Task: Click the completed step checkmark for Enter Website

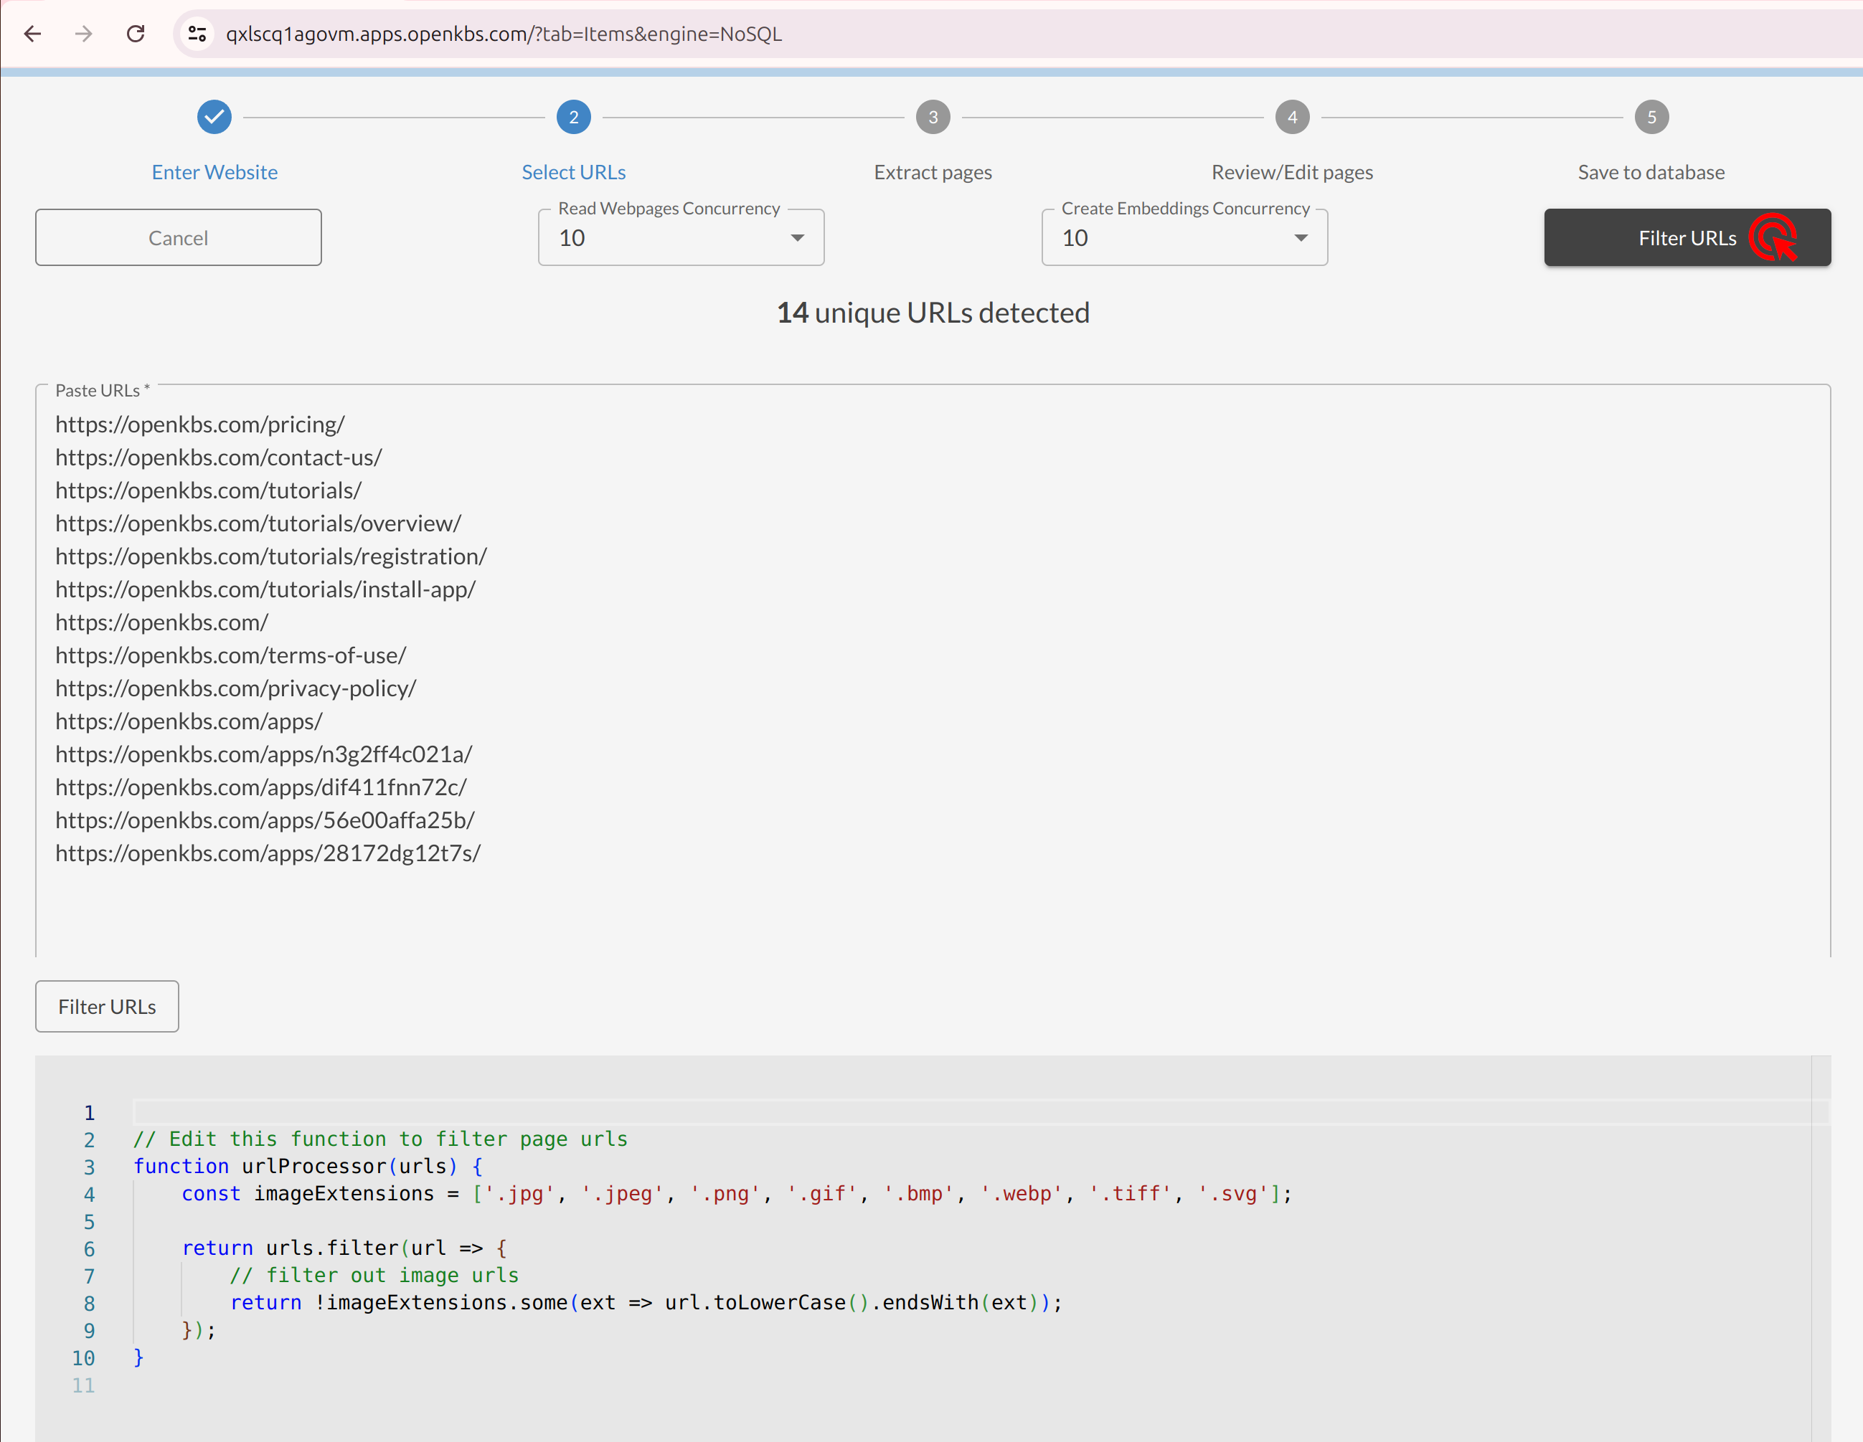Action: tap(214, 117)
